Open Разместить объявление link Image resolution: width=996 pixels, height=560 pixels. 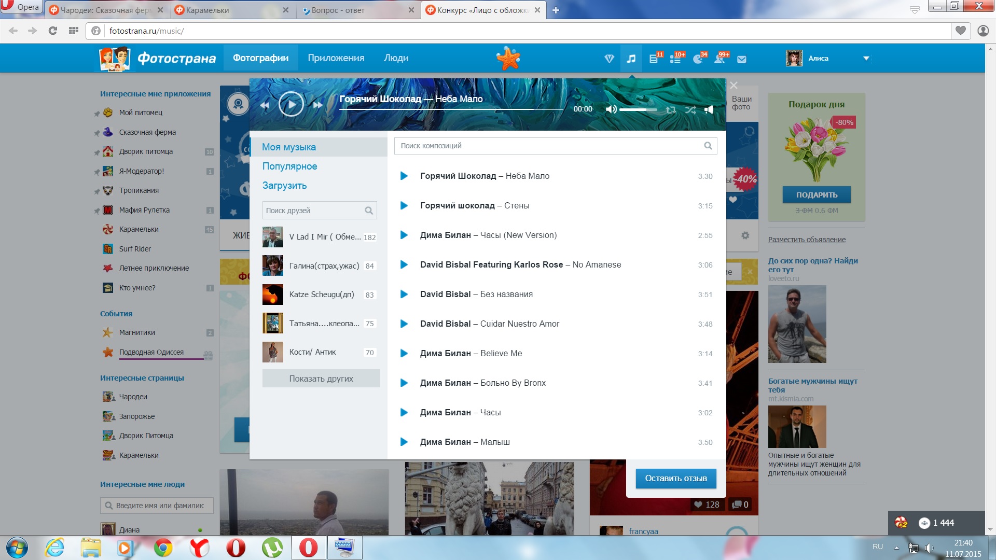807,240
